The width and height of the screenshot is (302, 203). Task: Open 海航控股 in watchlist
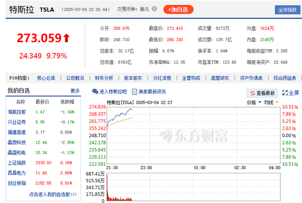click(17, 112)
